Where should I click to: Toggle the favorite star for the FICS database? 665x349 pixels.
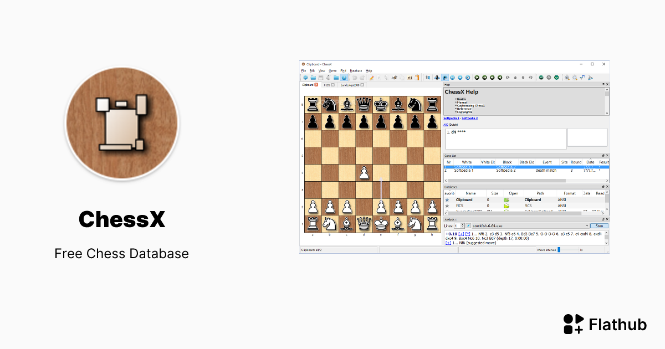click(x=447, y=206)
